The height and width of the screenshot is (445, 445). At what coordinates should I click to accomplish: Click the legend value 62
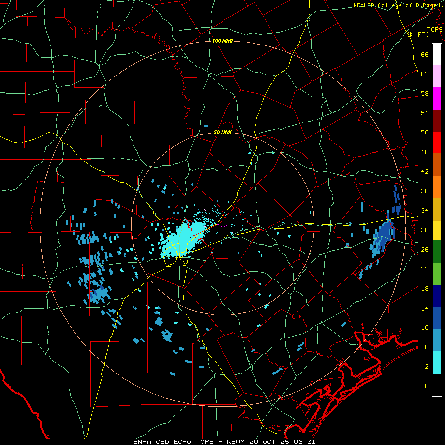point(425,74)
